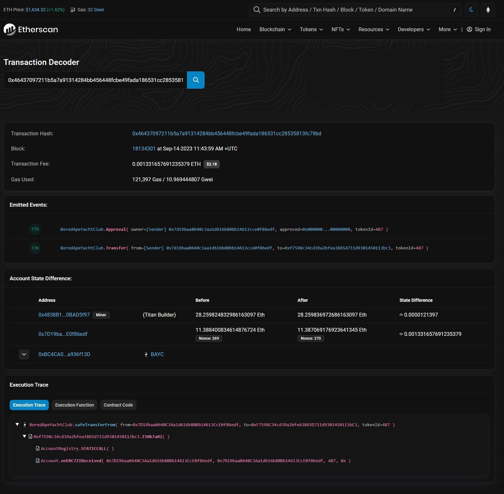Click the 0xf7598c contract file icon

coord(31,436)
